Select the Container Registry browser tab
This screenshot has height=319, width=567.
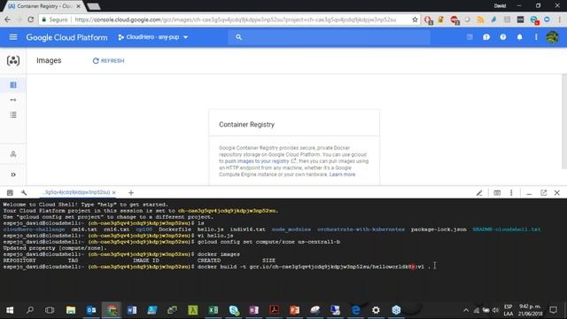point(43,6)
